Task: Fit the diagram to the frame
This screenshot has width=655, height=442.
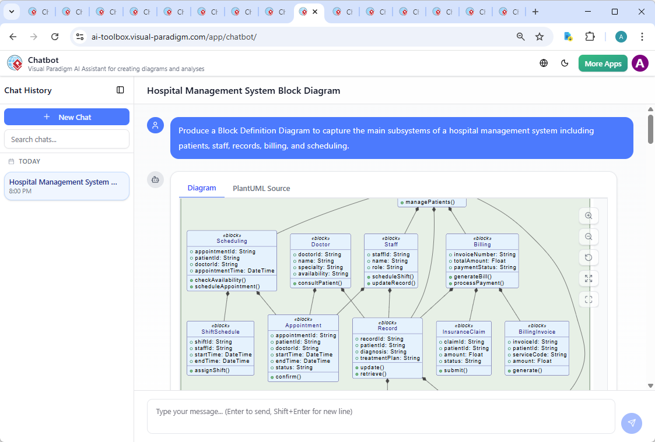Action: point(589,299)
